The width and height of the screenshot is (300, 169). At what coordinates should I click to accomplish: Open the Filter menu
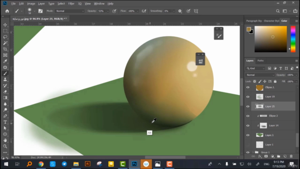tap(71, 4)
